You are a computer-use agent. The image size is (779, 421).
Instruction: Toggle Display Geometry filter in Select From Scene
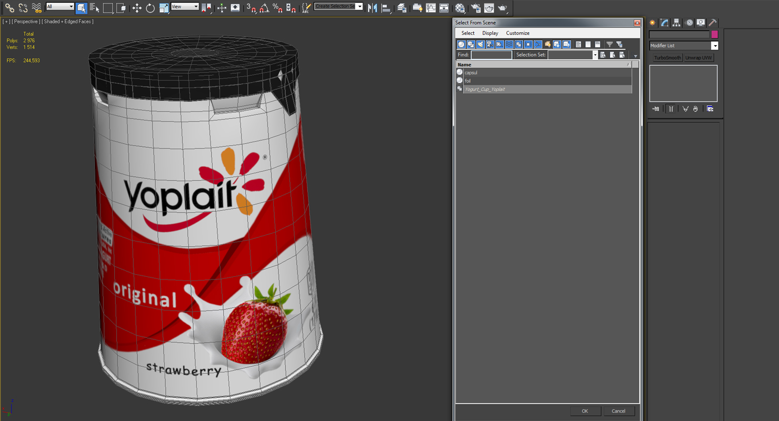461,45
